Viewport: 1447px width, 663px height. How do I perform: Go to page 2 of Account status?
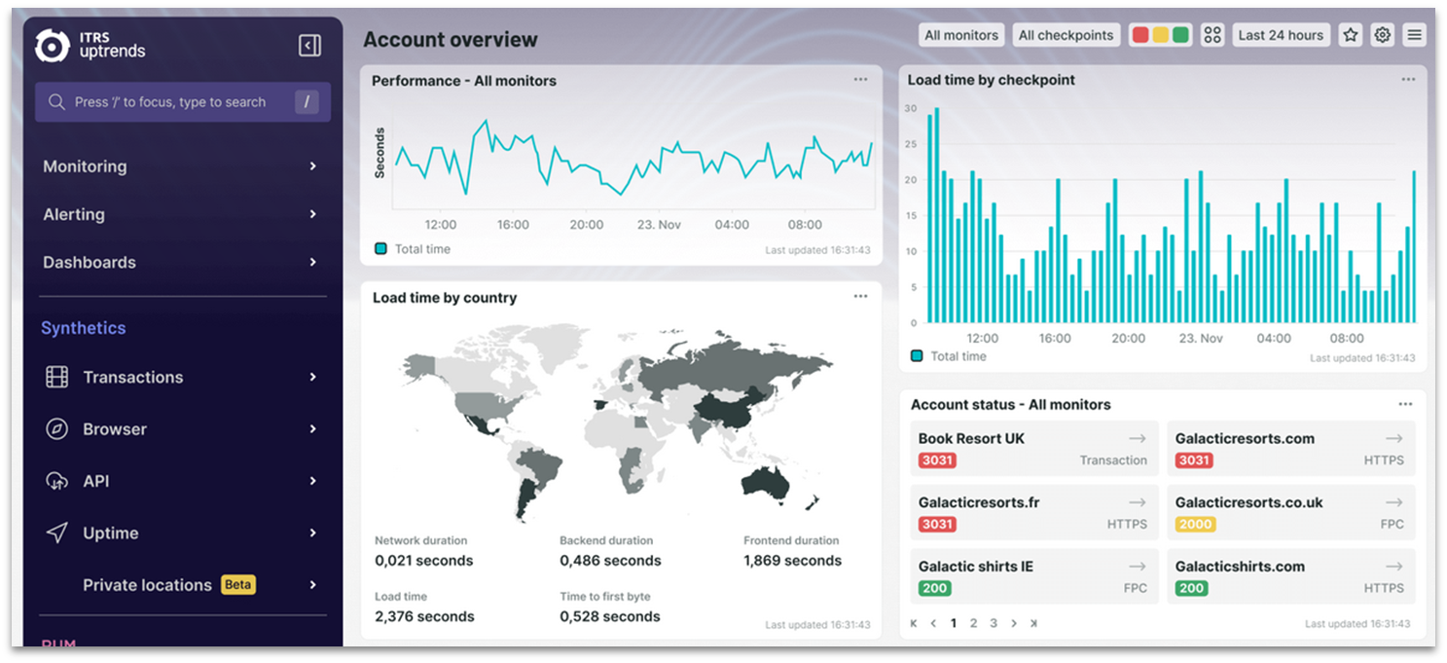point(973,623)
